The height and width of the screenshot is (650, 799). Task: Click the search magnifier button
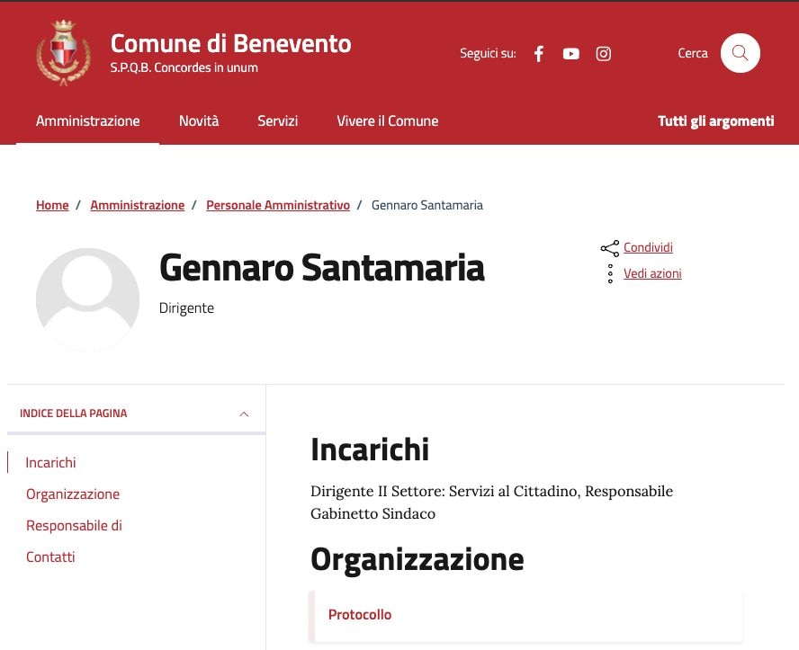[740, 53]
